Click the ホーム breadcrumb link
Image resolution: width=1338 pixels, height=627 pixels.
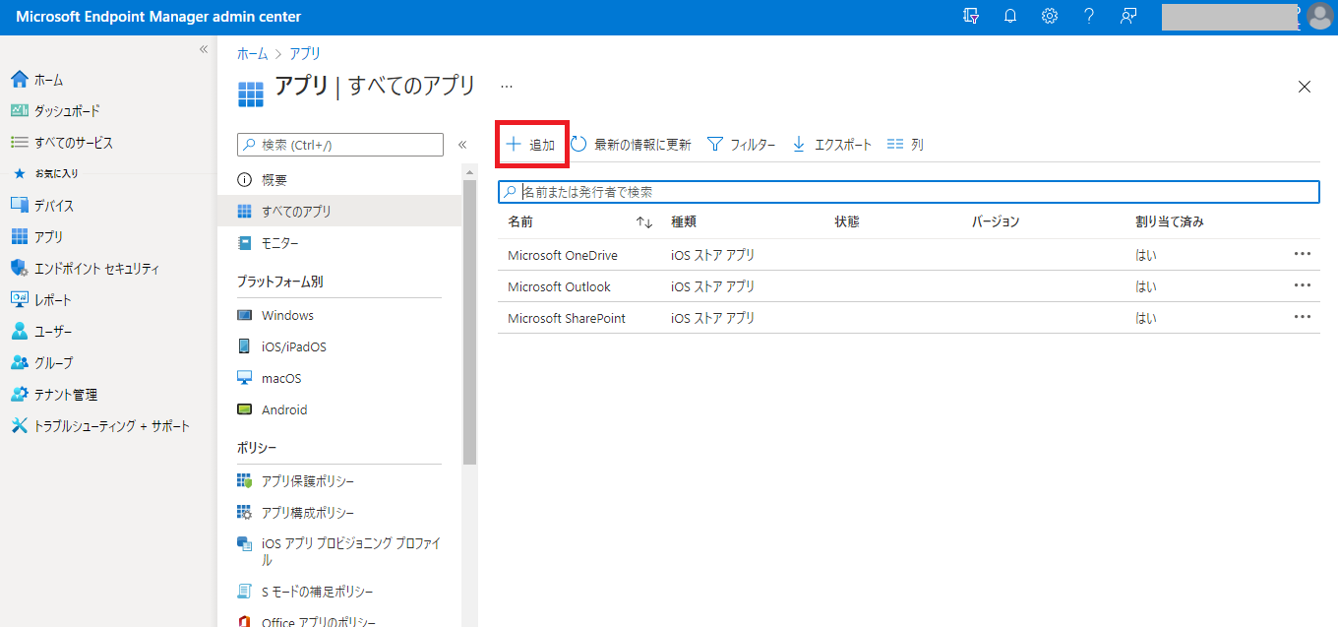(x=252, y=54)
